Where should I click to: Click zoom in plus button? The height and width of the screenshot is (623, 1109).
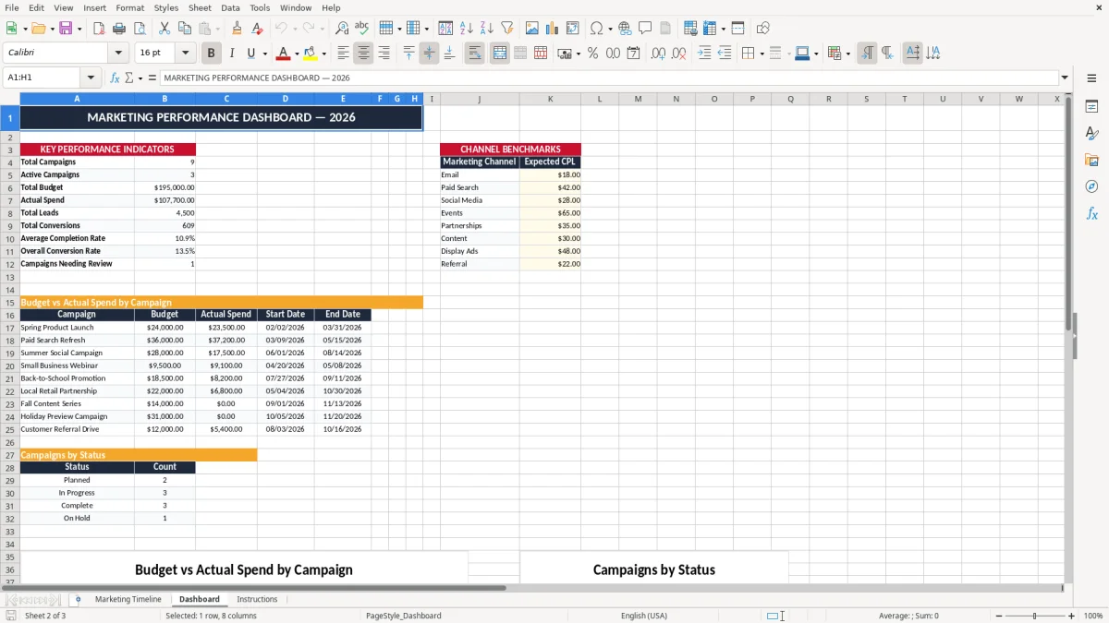[x=1071, y=616]
